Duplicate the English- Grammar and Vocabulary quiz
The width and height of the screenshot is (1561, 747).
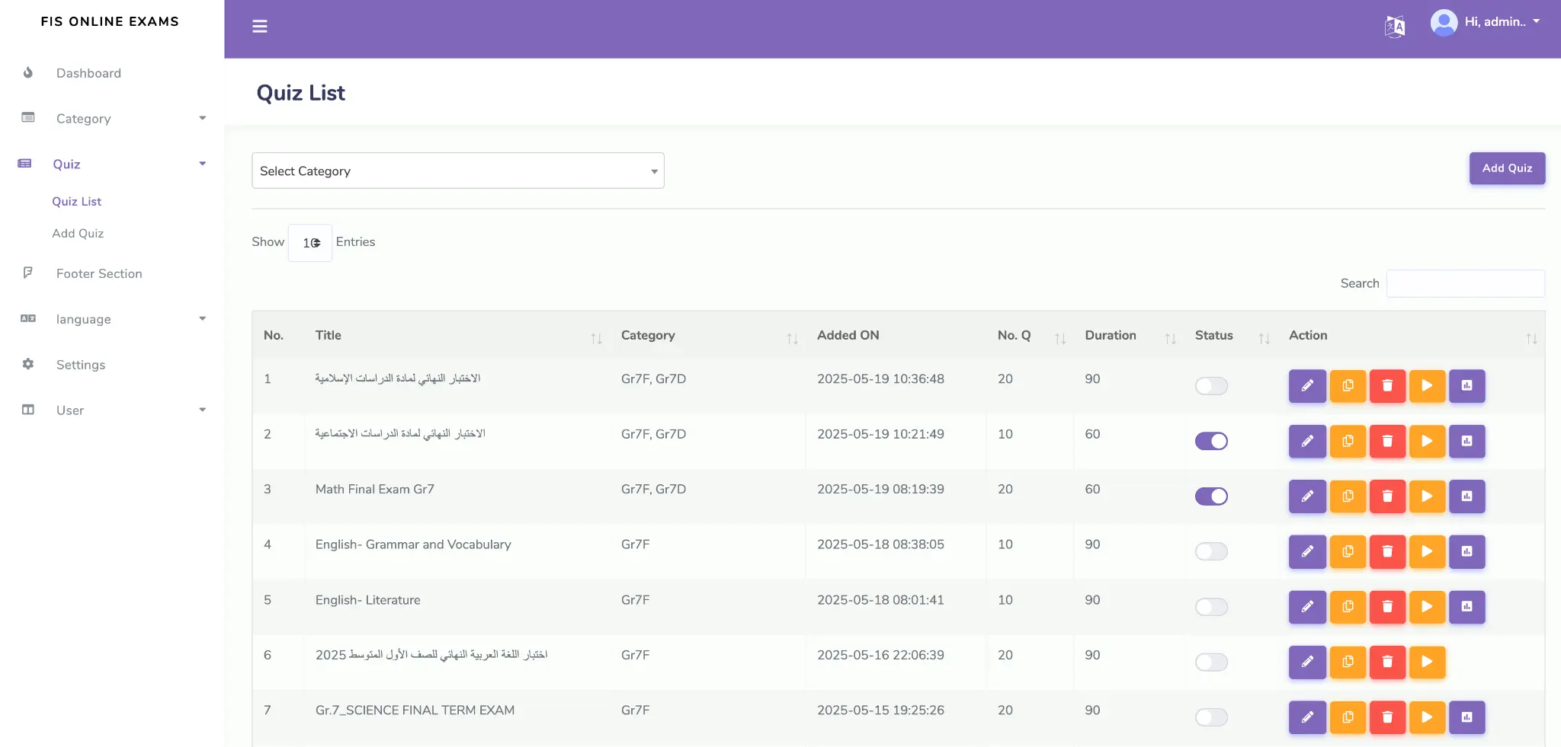pos(1348,551)
